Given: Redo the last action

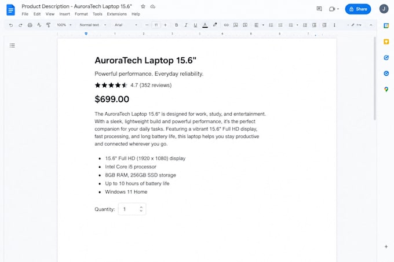Looking at the screenshot, I should (x=20, y=25).
